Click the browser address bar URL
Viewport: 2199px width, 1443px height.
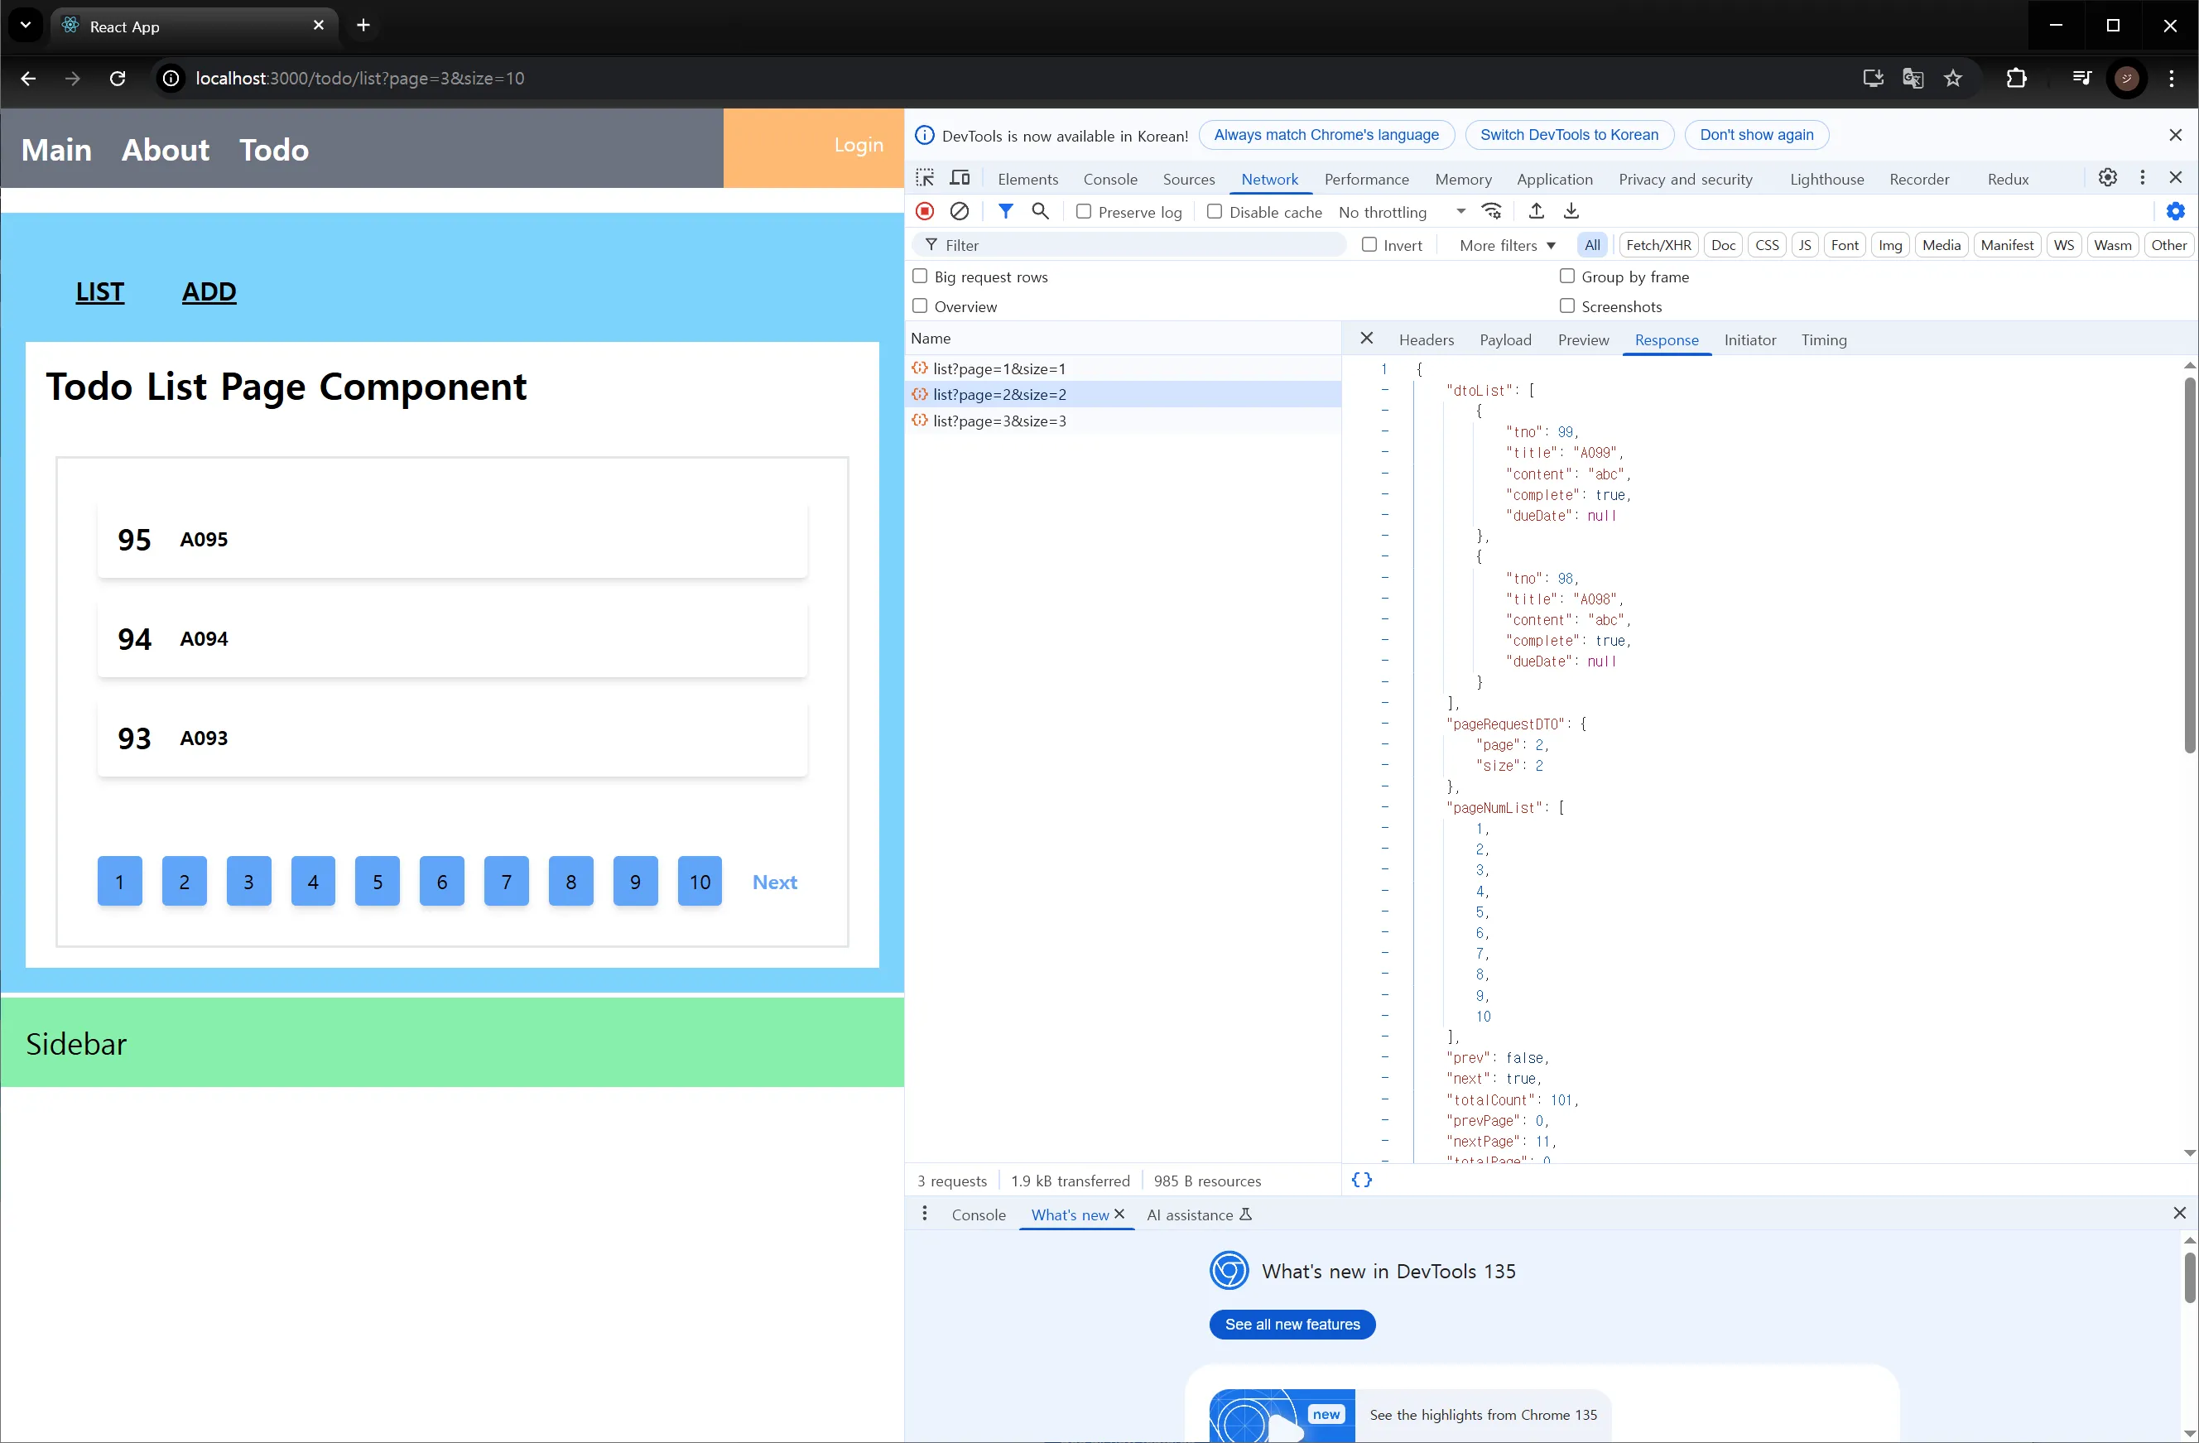tap(360, 79)
